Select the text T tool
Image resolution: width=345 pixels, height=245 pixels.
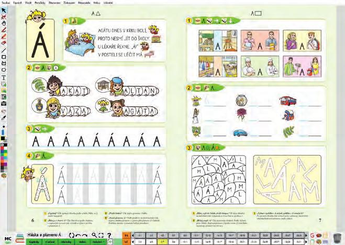(4, 77)
